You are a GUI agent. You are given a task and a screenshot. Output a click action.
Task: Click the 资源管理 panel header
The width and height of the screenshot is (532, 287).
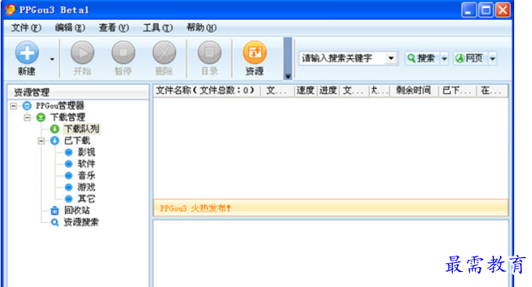[78, 92]
